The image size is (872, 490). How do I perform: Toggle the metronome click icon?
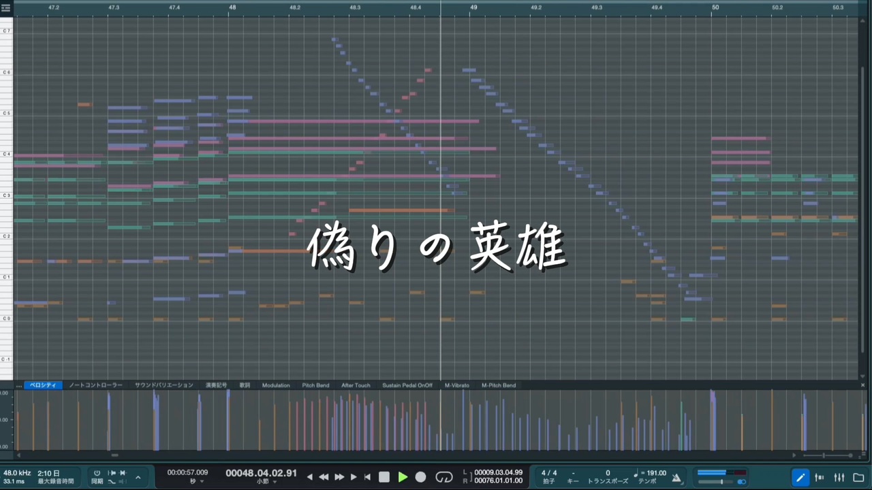point(676,477)
